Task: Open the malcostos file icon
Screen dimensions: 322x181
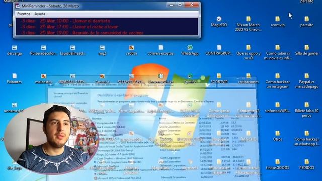Action: point(44,79)
